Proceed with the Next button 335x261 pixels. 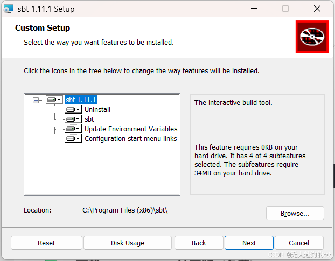(x=249, y=243)
